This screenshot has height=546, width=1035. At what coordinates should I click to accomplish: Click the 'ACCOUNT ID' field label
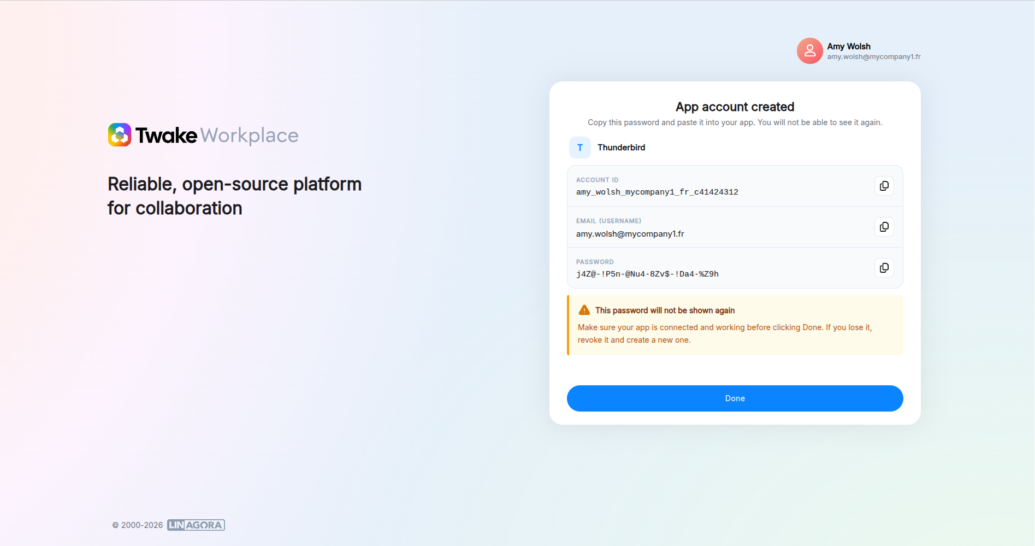[597, 180]
